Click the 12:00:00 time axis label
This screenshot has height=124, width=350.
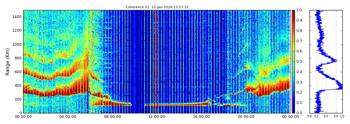[x=156, y=117]
